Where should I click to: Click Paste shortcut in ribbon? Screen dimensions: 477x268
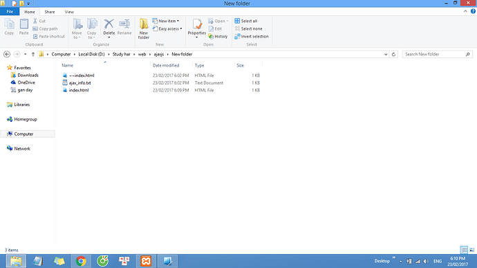48,36
